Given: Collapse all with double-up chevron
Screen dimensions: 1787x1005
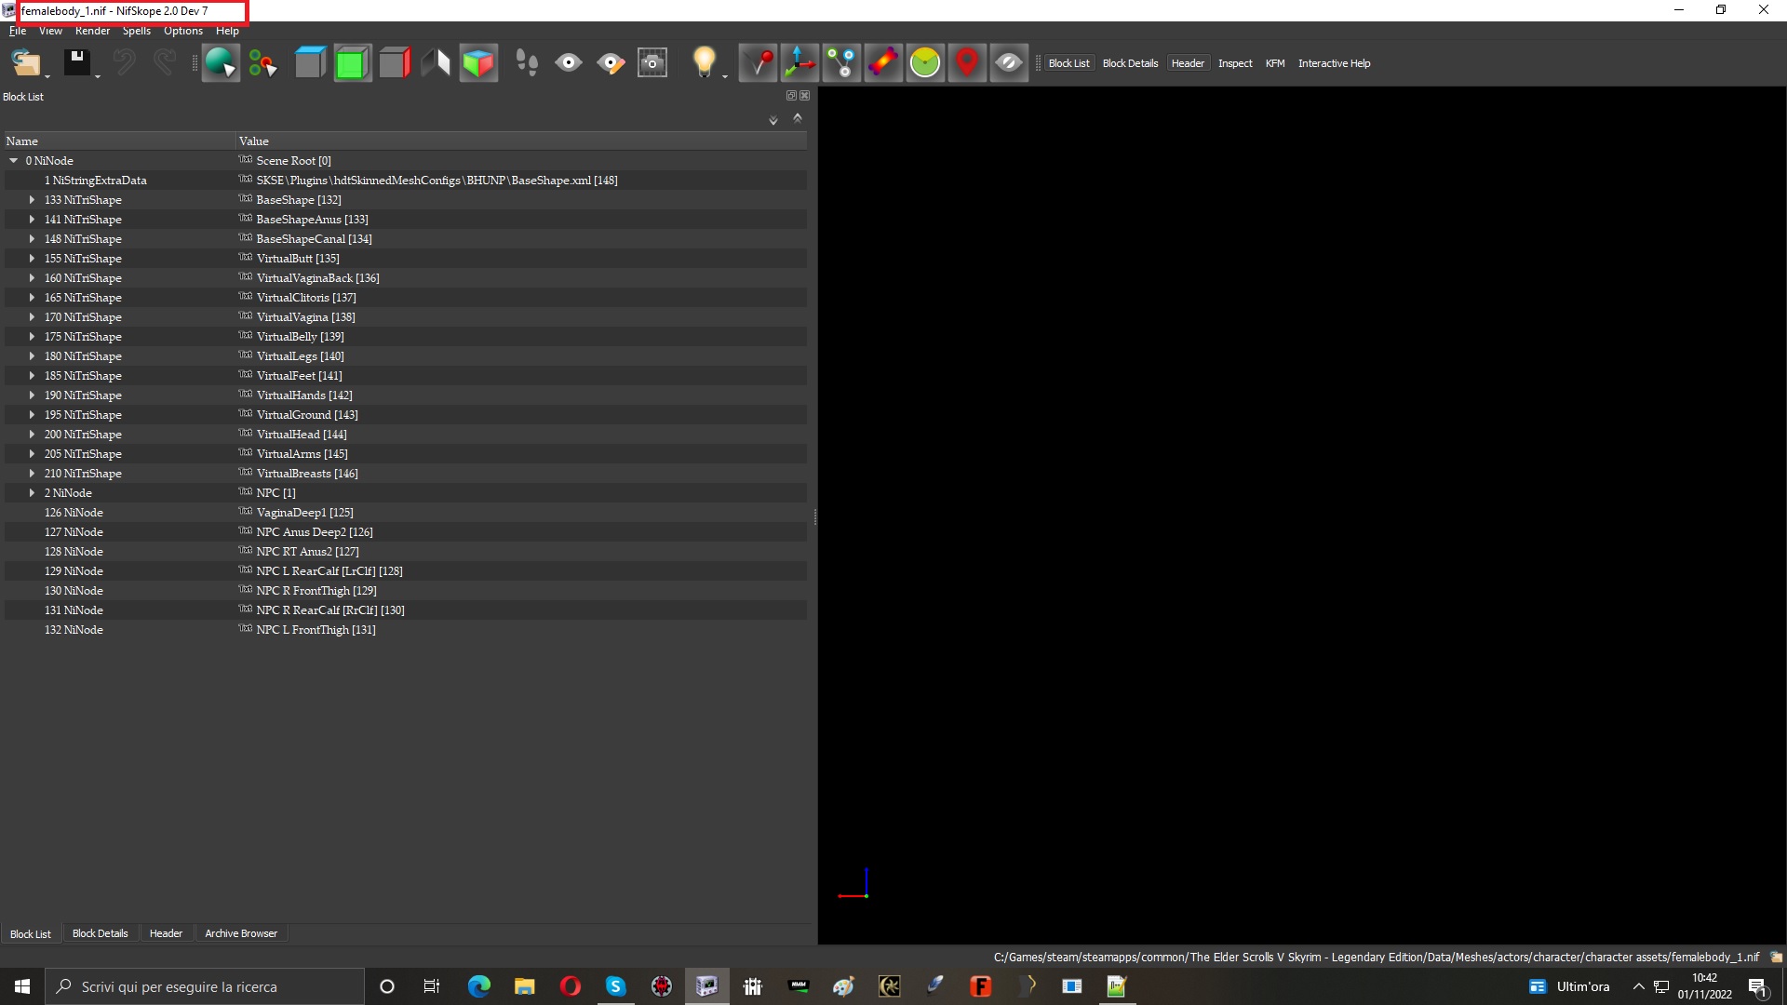Looking at the screenshot, I should click(x=798, y=118).
